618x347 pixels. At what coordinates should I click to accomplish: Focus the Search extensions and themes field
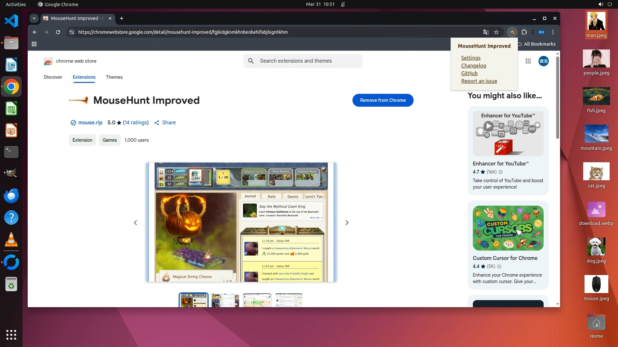pyautogui.click(x=303, y=61)
